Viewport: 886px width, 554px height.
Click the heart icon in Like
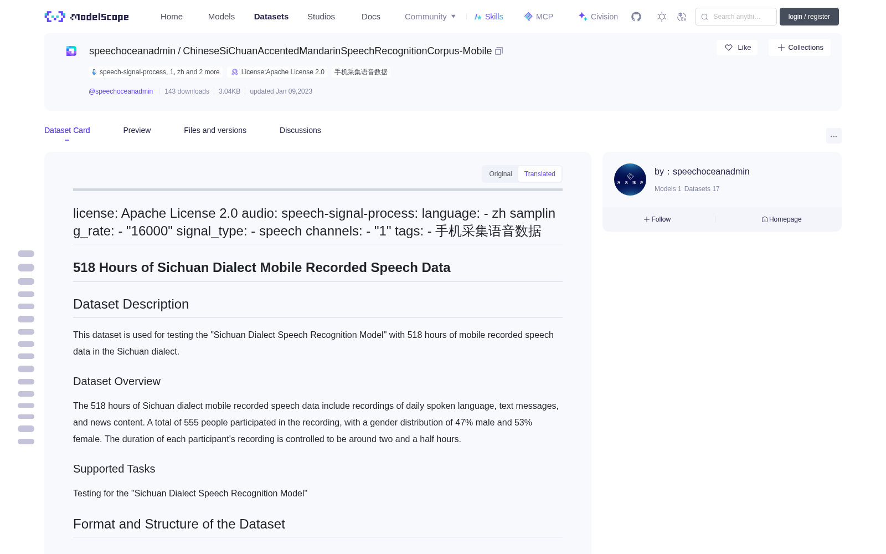(729, 48)
